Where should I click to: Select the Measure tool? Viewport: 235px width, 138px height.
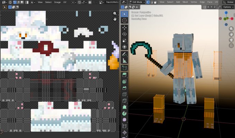[124, 61]
